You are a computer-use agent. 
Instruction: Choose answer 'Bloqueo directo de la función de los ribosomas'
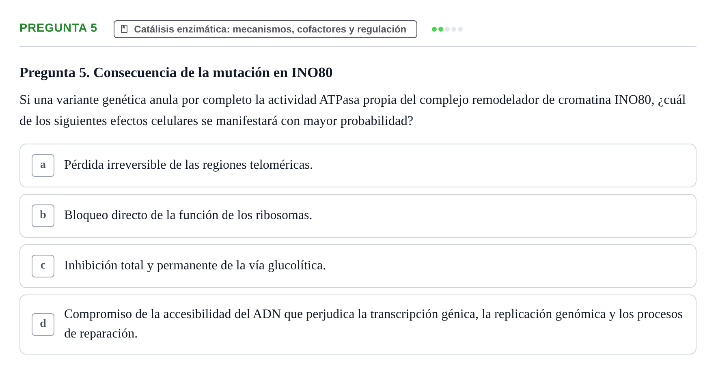point(358,216)
